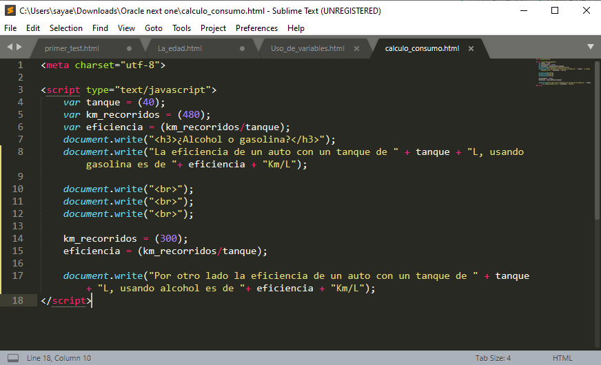Viewport: 601px width, 365px height.
Task: Click 'eficiencia' variable declaration on line 6
Action: point(114,127)
